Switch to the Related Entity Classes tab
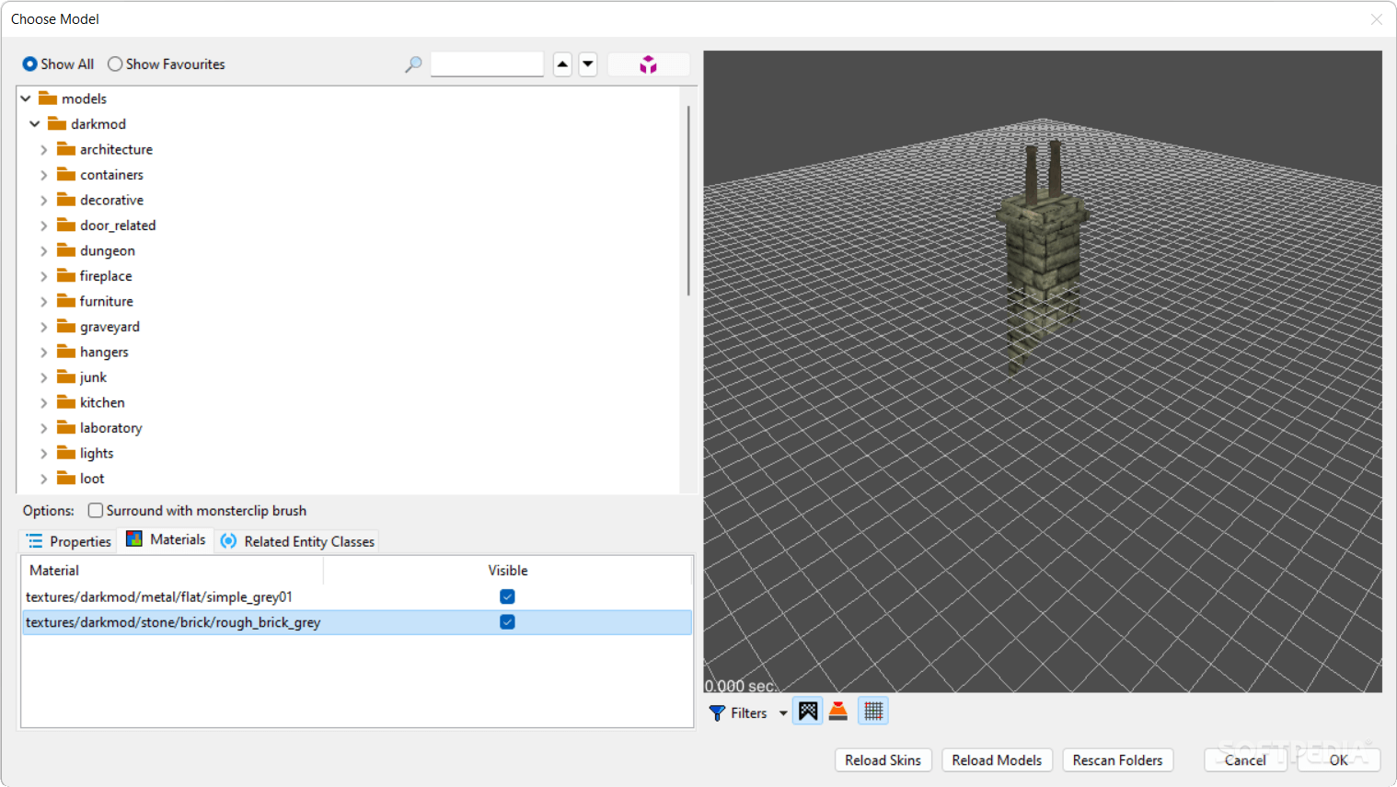The height and width of the screenshot is (787, 1397). pyautogui.click(x=296, y=541)
